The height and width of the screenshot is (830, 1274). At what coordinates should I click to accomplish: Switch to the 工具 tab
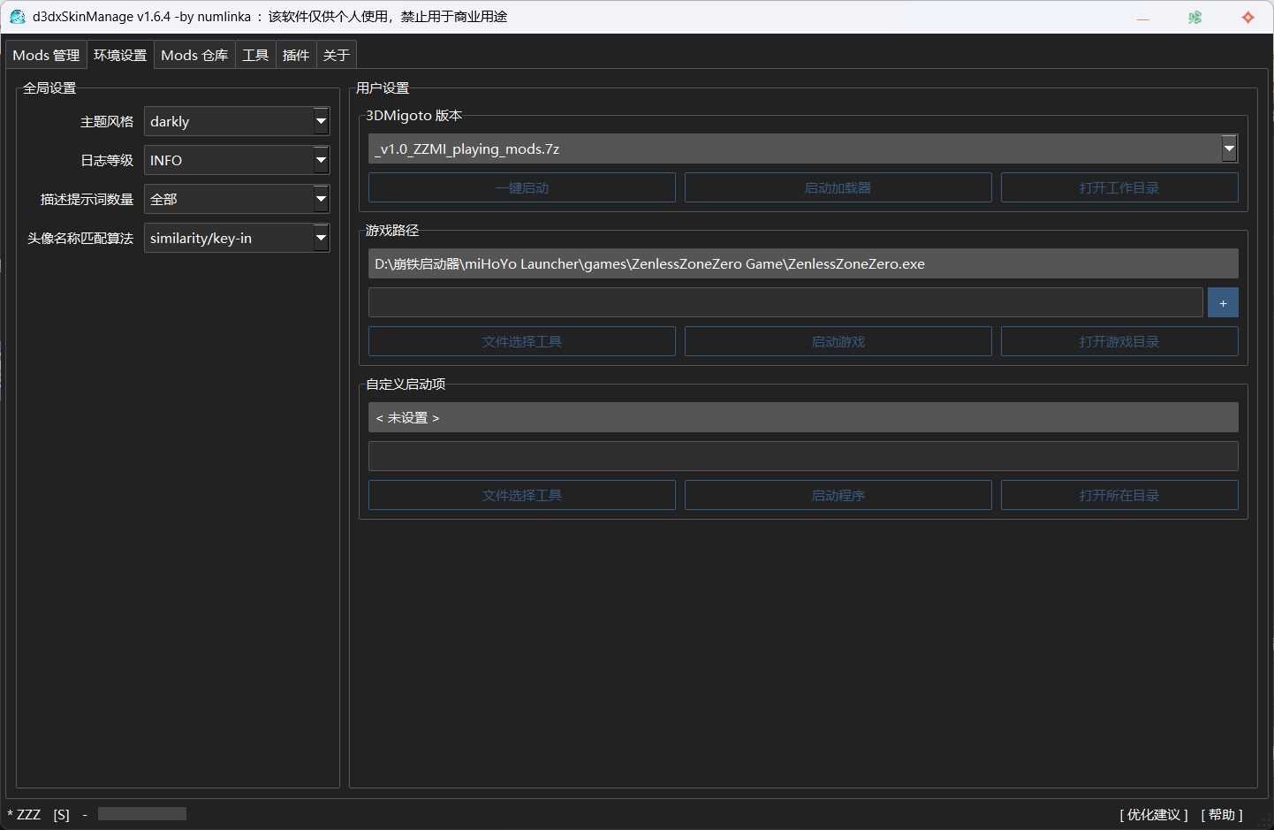[x=255, y=55]
